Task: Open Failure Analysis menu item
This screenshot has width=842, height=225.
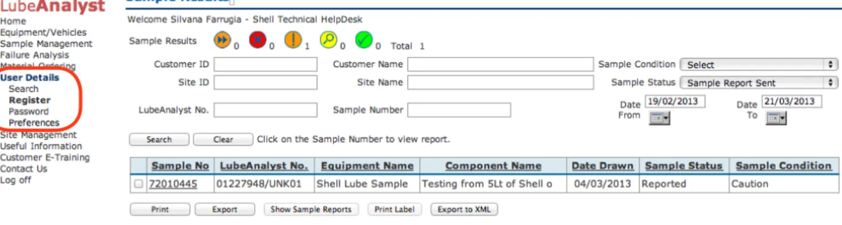Action: [35, 55]
